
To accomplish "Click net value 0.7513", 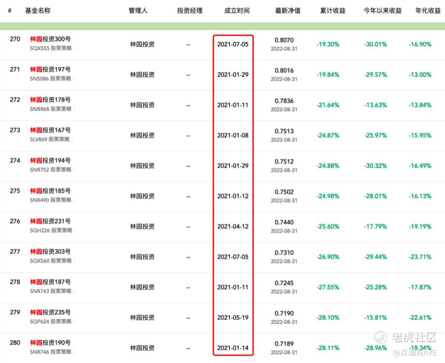I will [284, 132].
